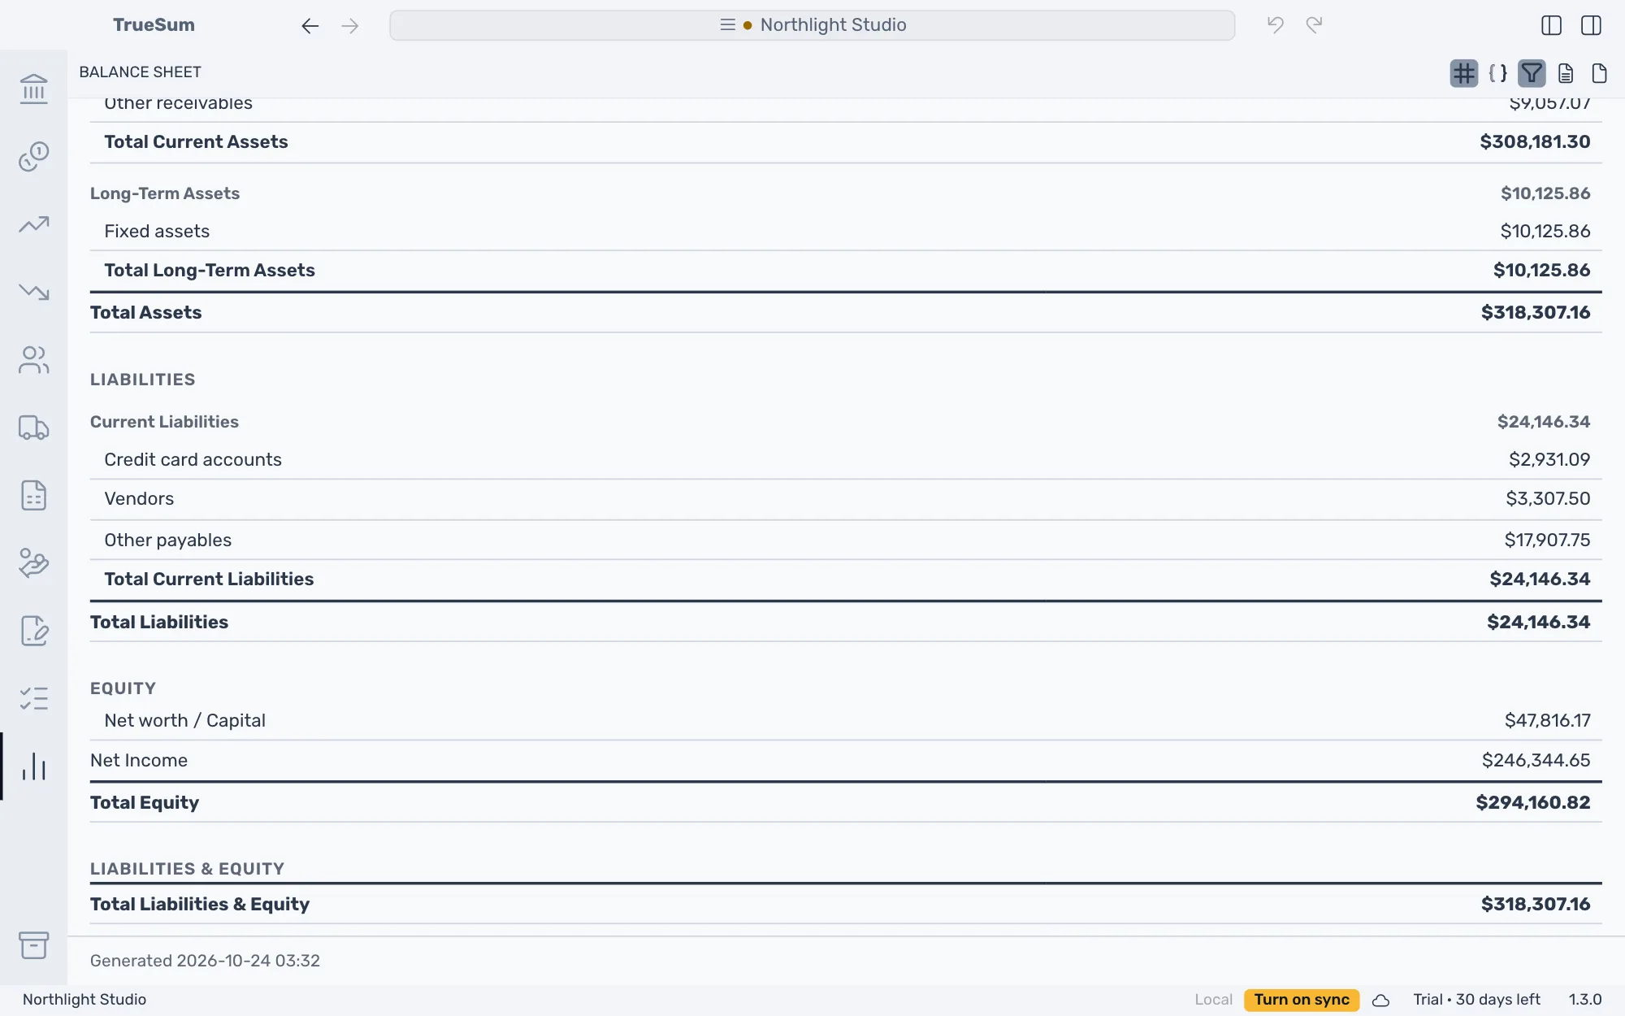Screen dimensions: 1625x1016
Task: Open the checklist tasks sidebar icon
Action: tap(33, 698)
